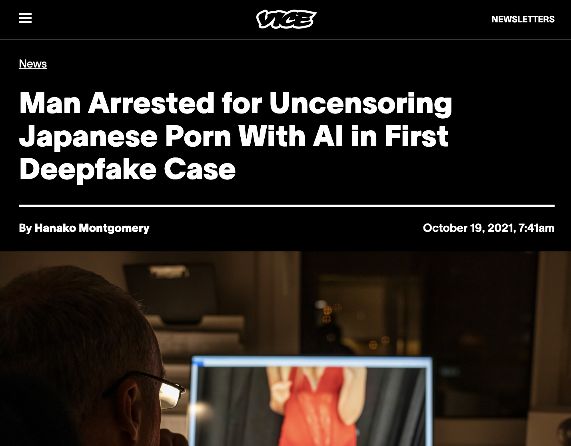Click the October 19, 2021 publish date

coord(468,228)
